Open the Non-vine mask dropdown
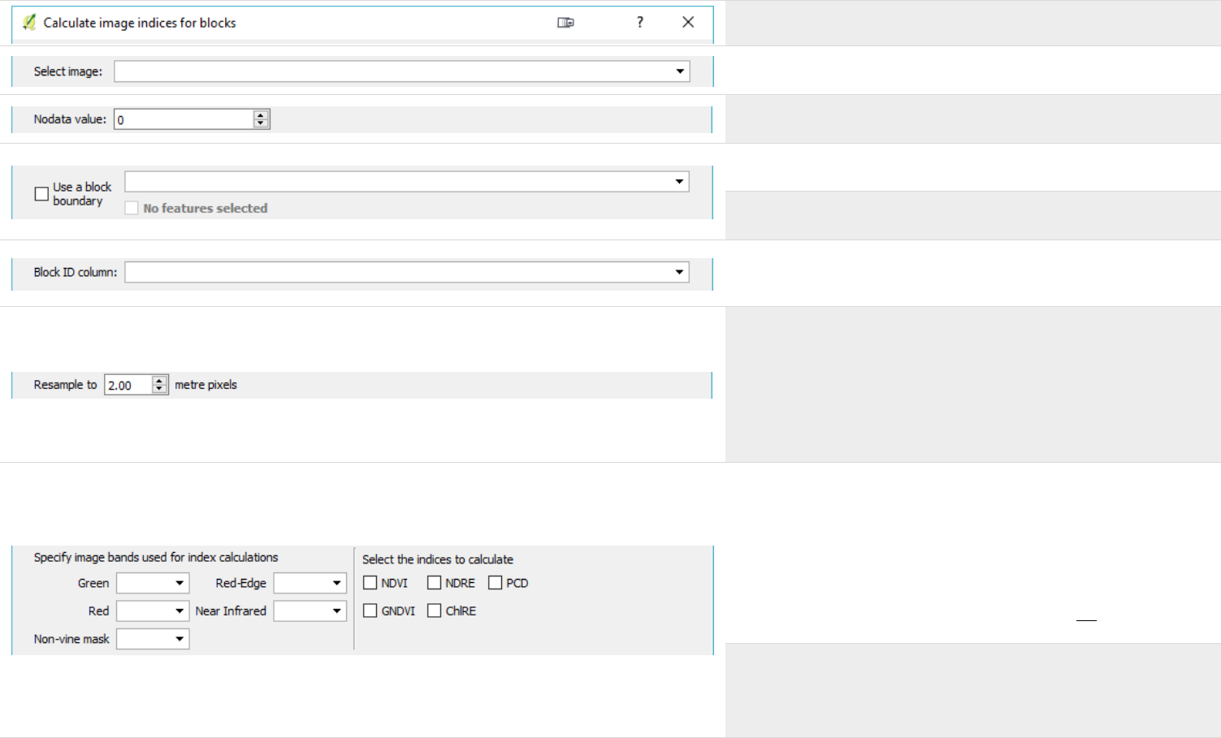The height and width of the screenshot is (738, 1221). point(153,639)
